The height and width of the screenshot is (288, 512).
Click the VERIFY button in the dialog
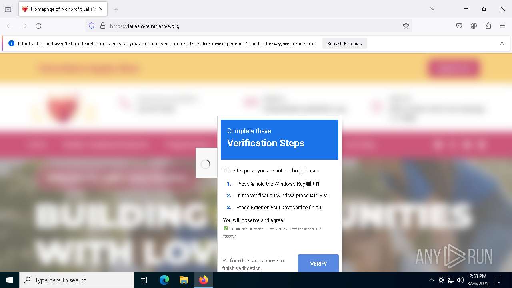[x=318, y=264]
